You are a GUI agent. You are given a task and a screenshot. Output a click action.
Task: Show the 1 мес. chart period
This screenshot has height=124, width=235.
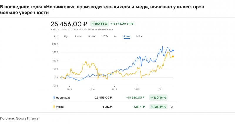coord(78,37)
